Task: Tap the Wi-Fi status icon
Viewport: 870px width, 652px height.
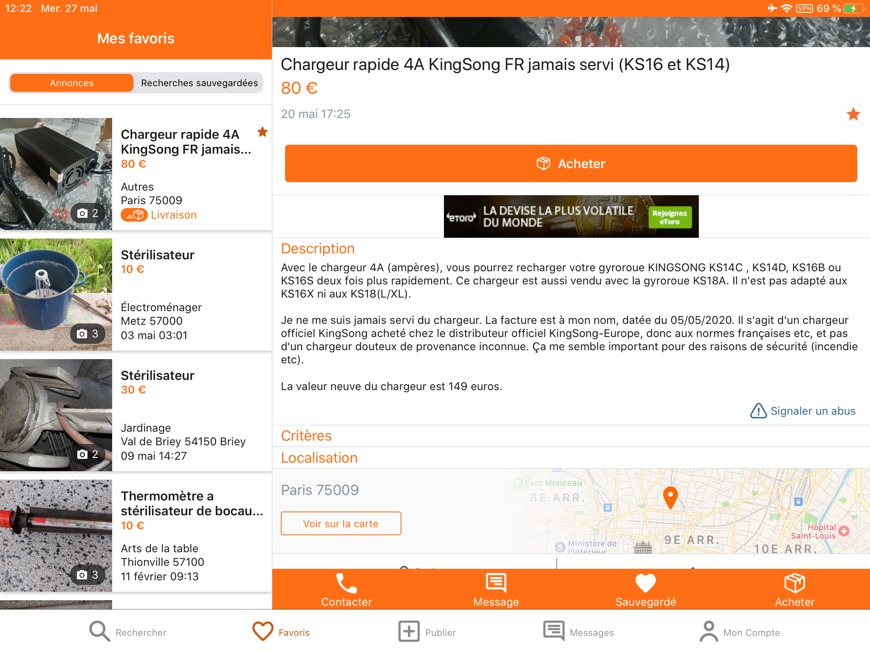Action: click(x=786, y=8)
